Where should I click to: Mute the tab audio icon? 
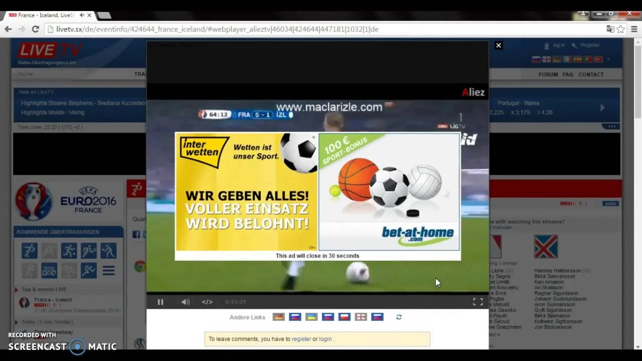82,15
